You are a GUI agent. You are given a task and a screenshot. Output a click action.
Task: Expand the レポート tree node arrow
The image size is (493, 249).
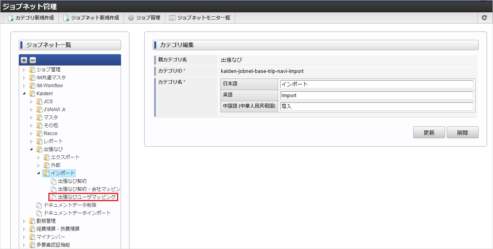31,141
